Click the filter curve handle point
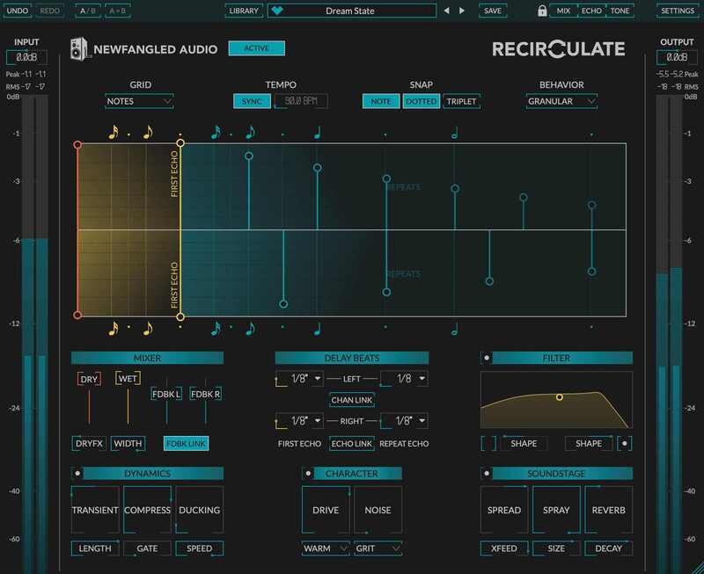Viewport: 704px width, 574px height. (559, 397)
